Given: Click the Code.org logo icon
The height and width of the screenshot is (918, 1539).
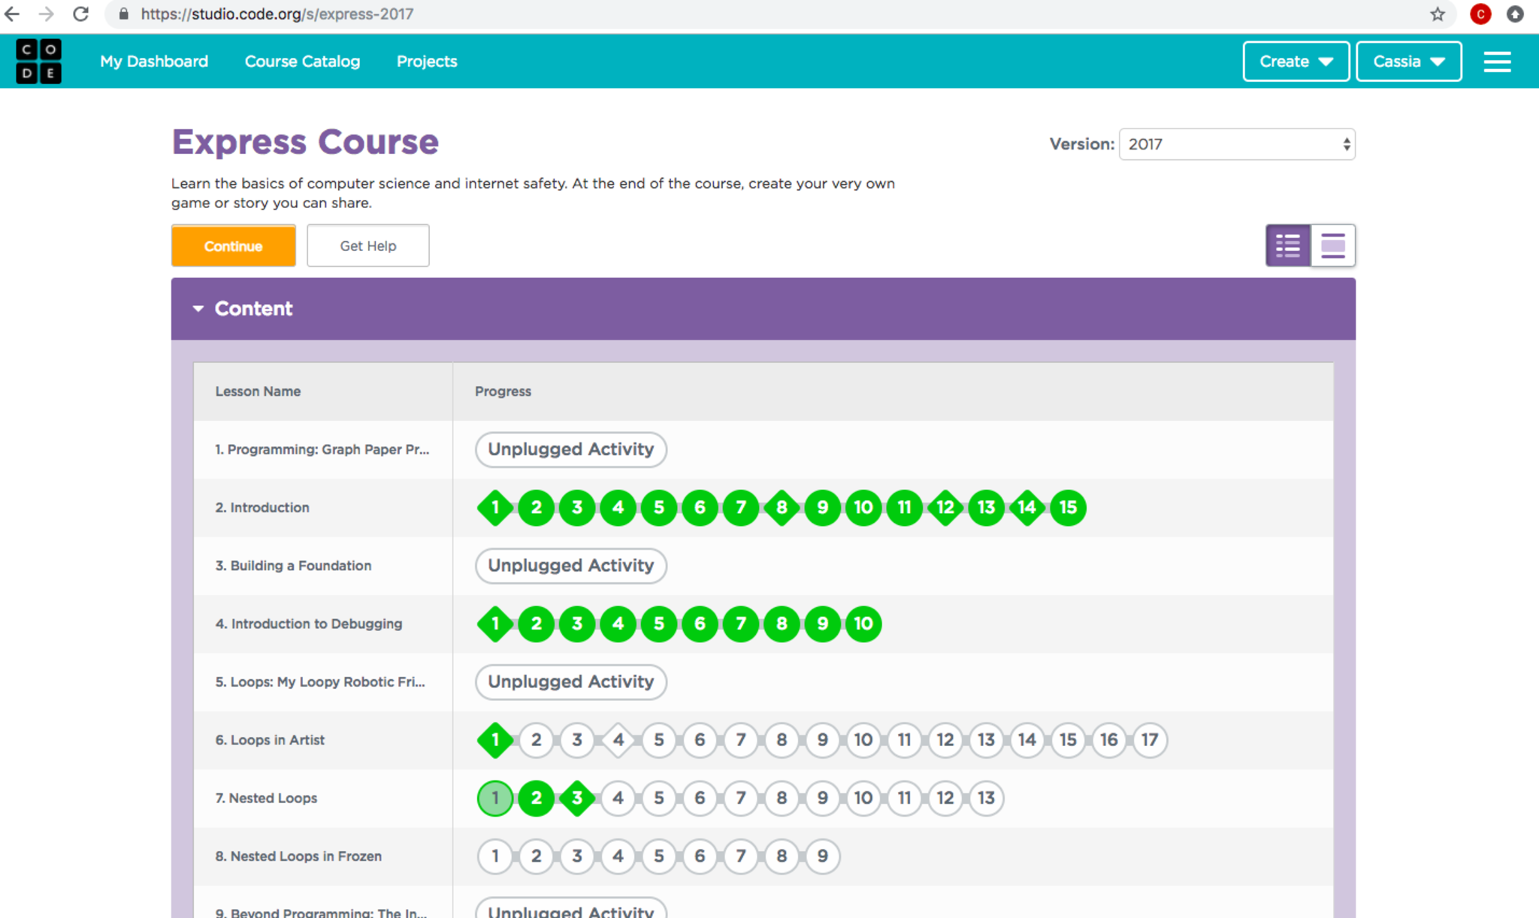Looking at the screenshot, I should point(38,61).
